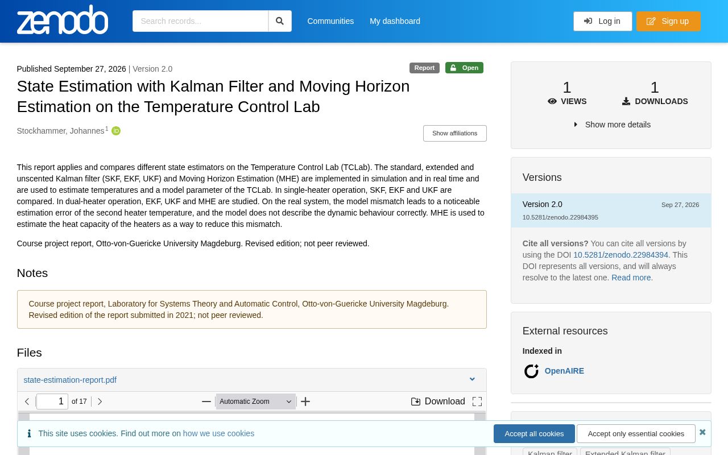Enter PDF fullscreen mode icon
Viewport: 728px width, 455px height.
[x=477, y=402]
